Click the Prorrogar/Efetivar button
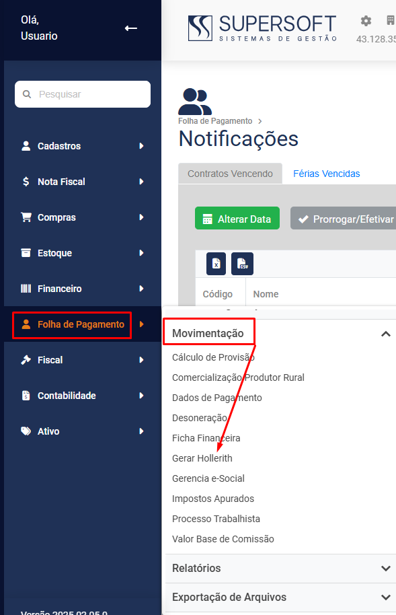 343,218
